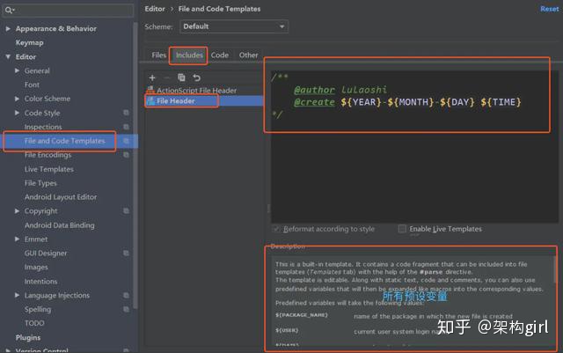The height and width of the screenshot is (353, 563).
Task: Click the ActionScript File Header template icon
Action: [150, 90]
